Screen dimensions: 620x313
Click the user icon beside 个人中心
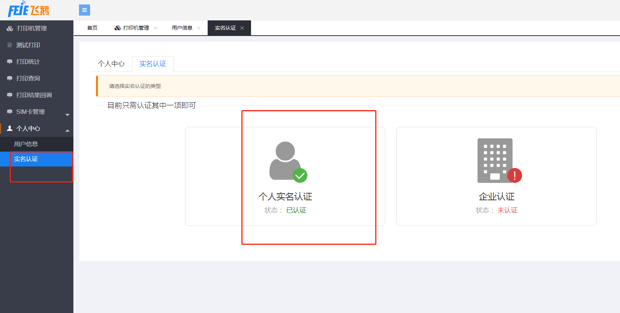[x=10, y=128]
